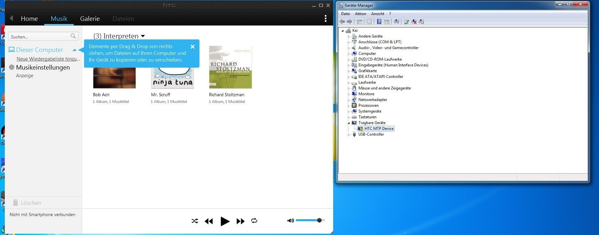599x235 pixels.
Task: Collapse Kai root node
Action: pyautogui.click(x=343, y=31)
